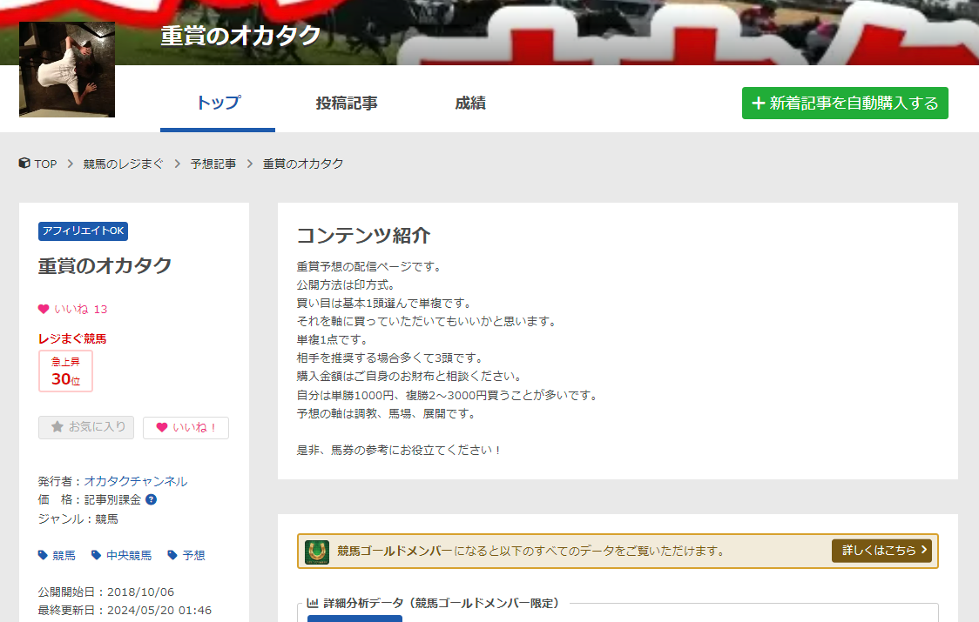Click tag icon beside 競馬 tag

[43, 555]
